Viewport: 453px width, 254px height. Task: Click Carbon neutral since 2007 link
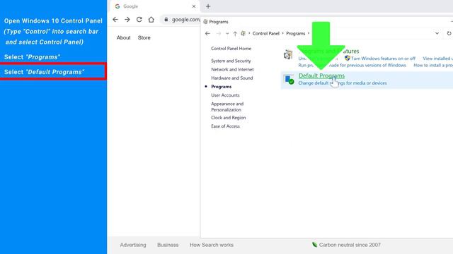point(350,245)
